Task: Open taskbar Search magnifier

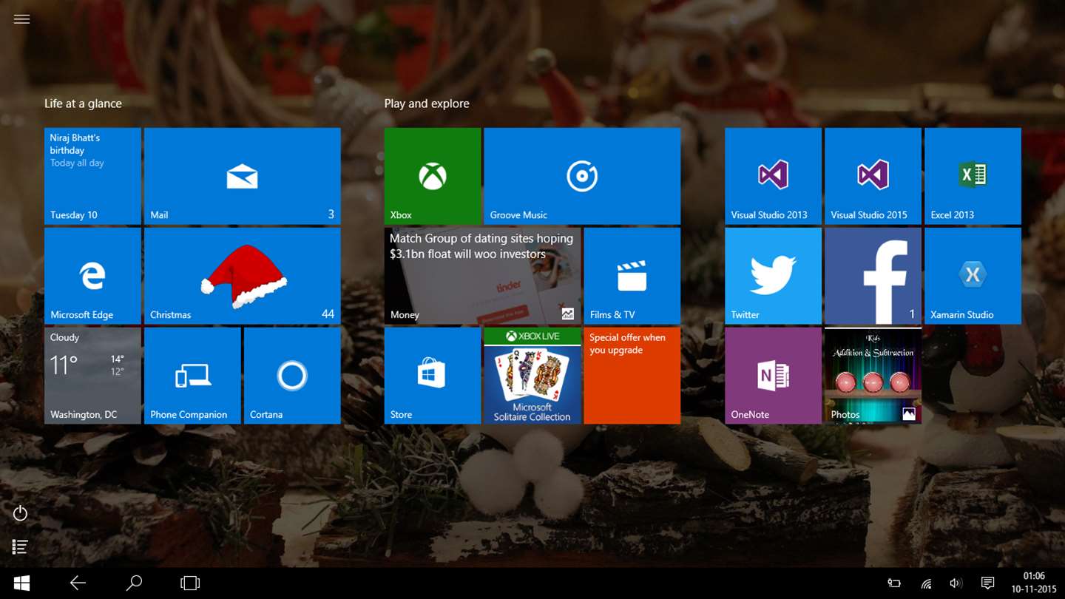Action: click(134, 583)
